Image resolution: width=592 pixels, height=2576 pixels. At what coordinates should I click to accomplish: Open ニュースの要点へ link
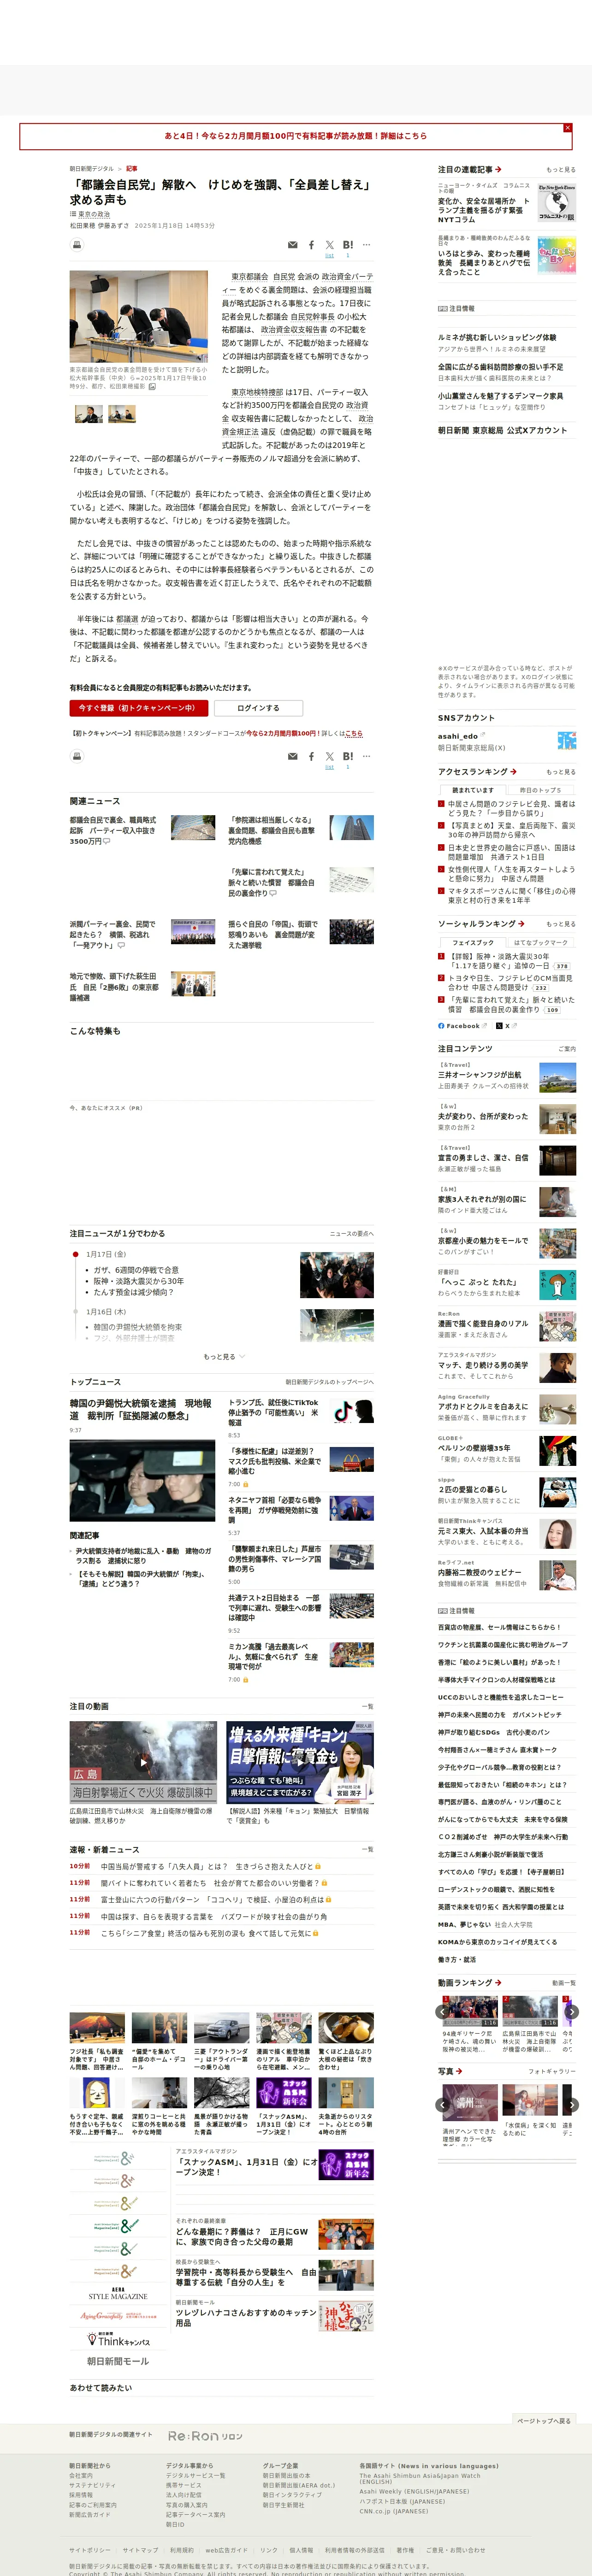pyautogui.click(x=352, y=1234)
